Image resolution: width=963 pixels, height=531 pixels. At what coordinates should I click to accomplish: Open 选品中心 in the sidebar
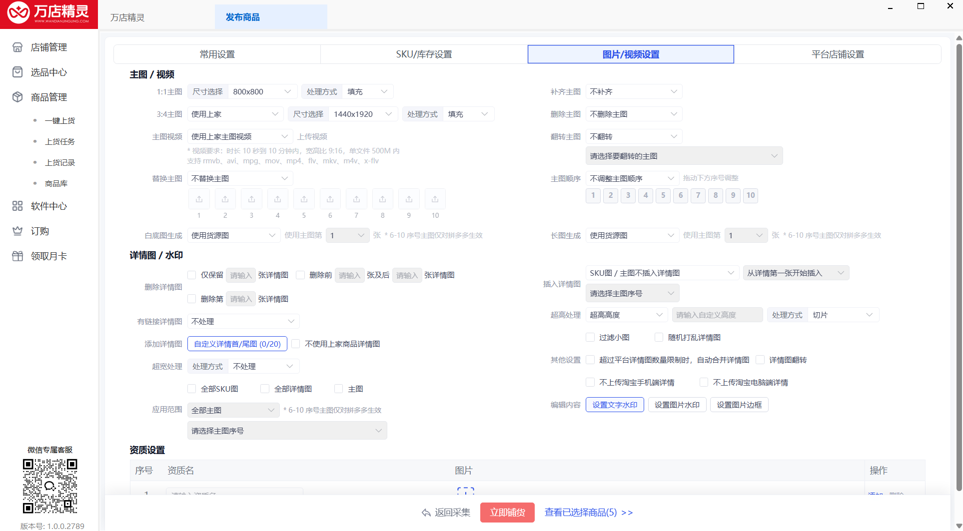[49, 72]
